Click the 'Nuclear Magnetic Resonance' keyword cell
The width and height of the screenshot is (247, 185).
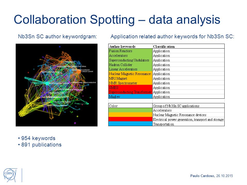click(130, 74)
